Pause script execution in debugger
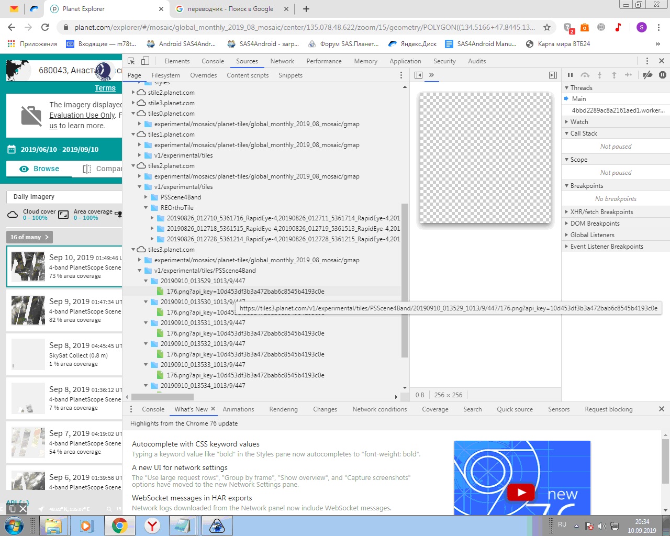This screenshot has width=670, height=536. [570, 75]
